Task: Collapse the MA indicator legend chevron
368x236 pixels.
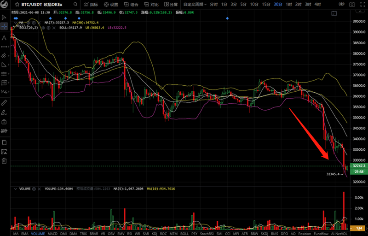Action: point(16,23)
